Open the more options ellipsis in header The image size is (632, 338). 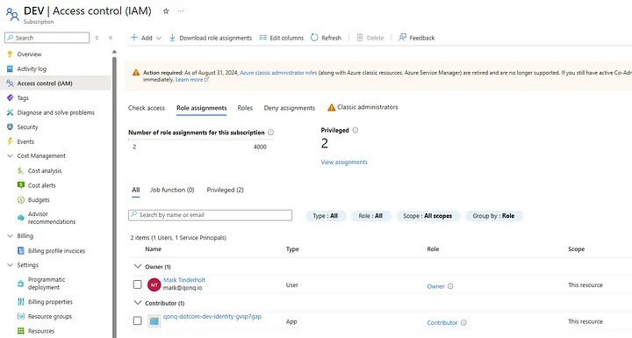(181, 11)
